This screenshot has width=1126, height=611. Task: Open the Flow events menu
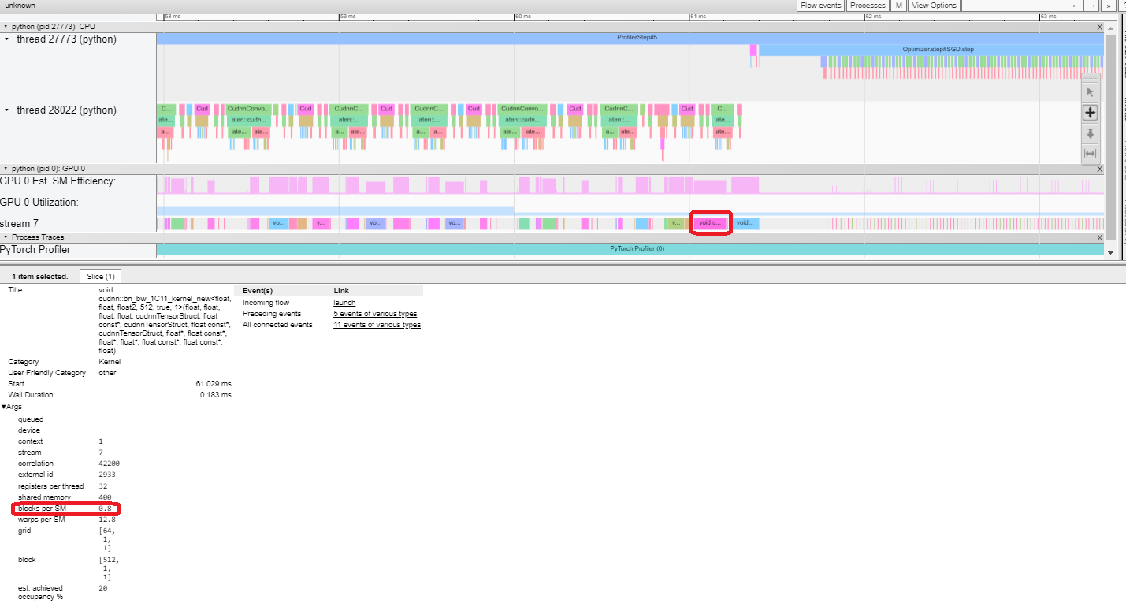[x=820, y=6]
